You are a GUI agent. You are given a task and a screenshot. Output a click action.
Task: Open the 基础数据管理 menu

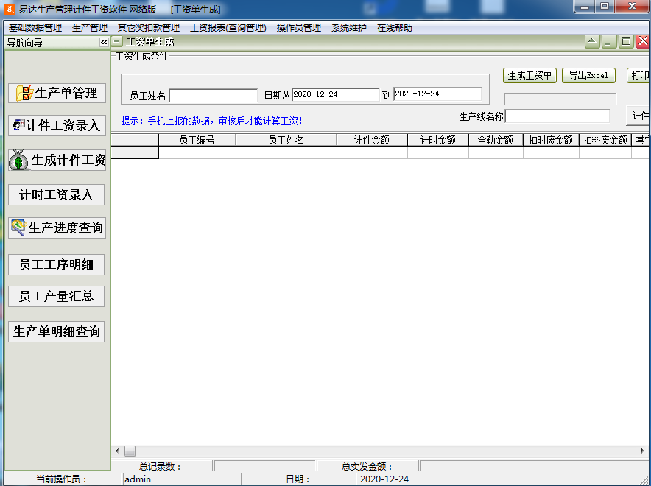35,27
